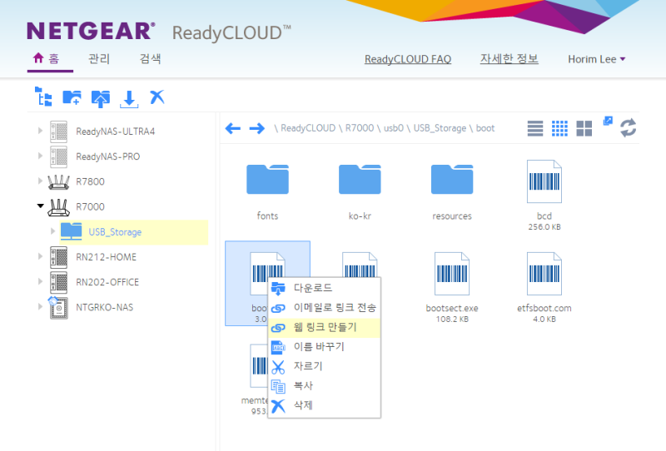Open the Horim Lee user dropdown
The height and width of the screenshot is (451, 666).
pos(596,59)
